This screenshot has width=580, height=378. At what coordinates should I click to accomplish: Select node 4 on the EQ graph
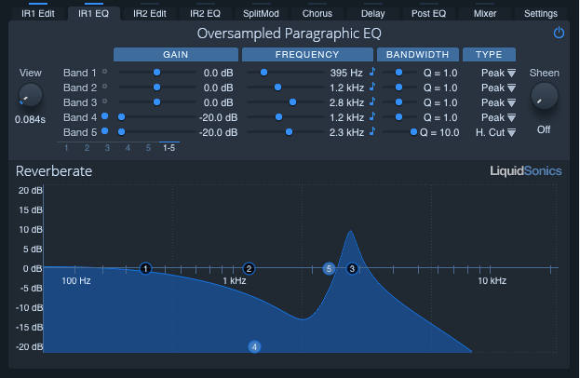pos(254,347)
